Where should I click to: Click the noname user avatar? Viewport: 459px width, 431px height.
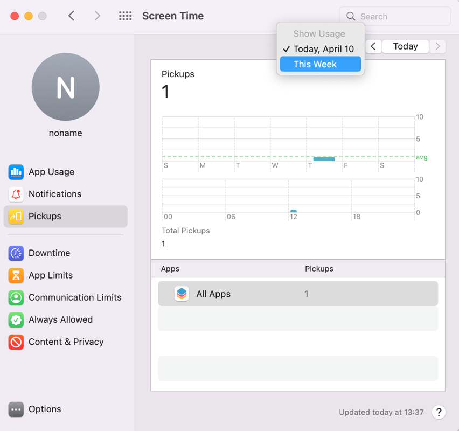66,87
